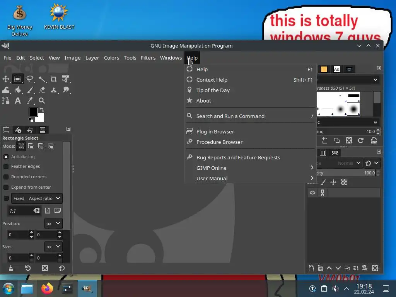Open Bug Reports and Feature Requests
The width and height of the screenshot is (396, 297).
pos(250,158)
